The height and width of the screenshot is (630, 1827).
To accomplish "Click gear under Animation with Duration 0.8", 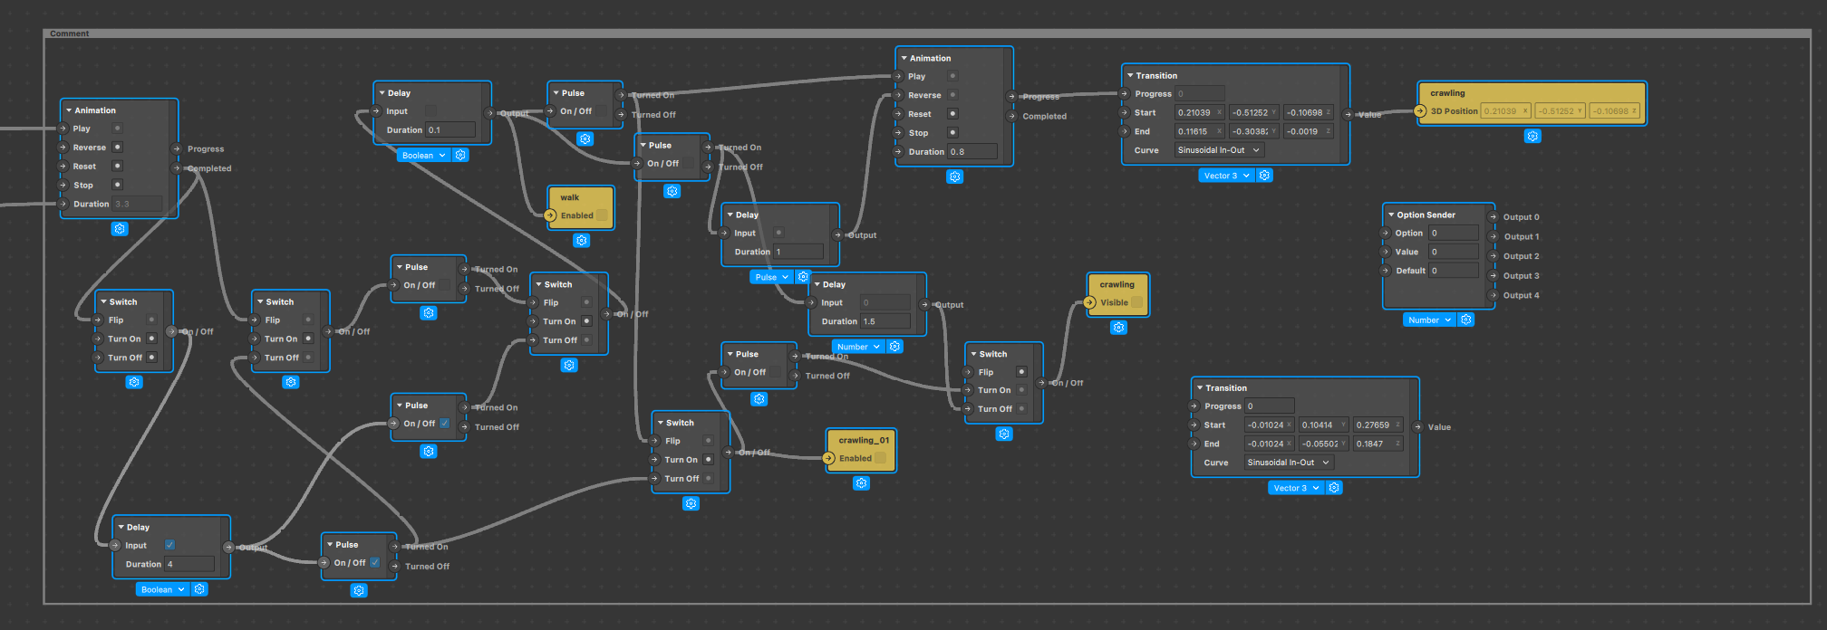I will (955, 177).
